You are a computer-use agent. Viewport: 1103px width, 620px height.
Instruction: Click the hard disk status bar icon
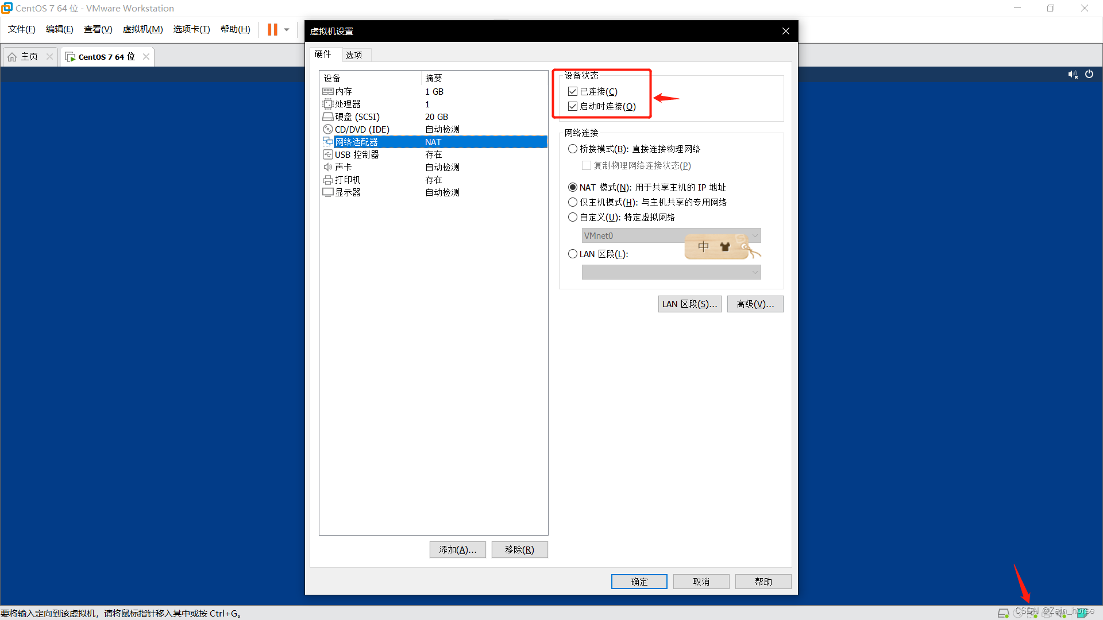(1004, 613)
